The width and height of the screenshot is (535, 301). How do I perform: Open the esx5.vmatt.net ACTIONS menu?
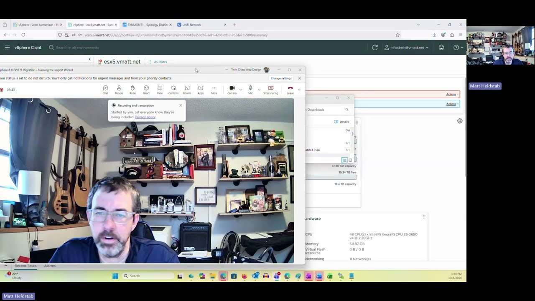pyautogui.click(x=158, y=62)
